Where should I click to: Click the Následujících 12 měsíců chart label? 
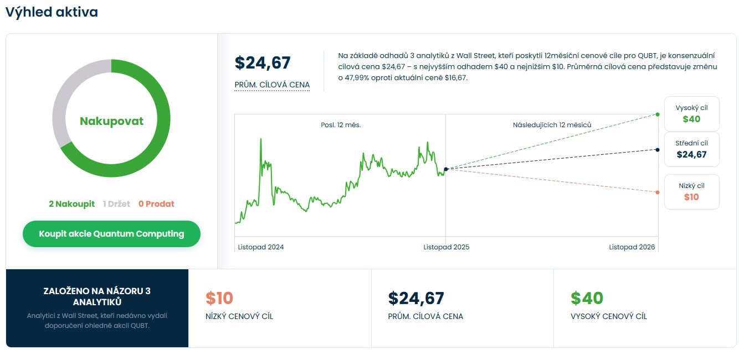(x=552, y=125)
